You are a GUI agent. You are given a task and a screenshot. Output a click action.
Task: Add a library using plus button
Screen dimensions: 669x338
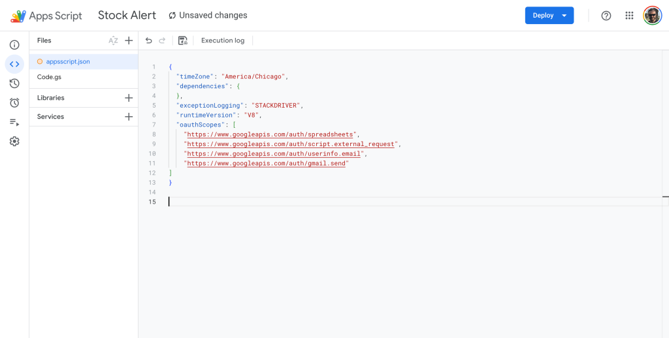(129, 98)
